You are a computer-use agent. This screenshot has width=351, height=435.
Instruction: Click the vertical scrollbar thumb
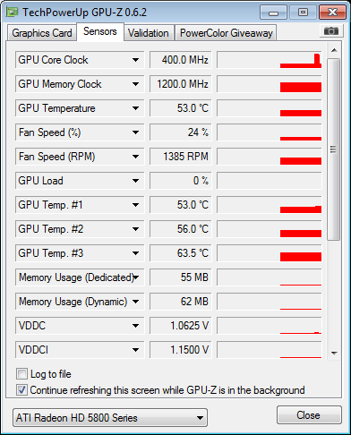coord(334,149)
